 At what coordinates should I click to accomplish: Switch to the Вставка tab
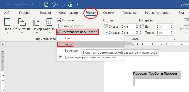pos(45,13)
